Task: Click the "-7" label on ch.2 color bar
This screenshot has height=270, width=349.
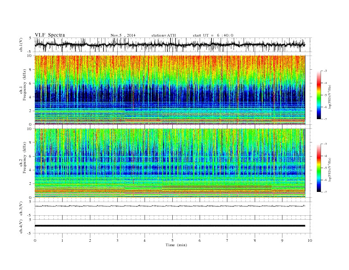Action: [x=325, y=192]
